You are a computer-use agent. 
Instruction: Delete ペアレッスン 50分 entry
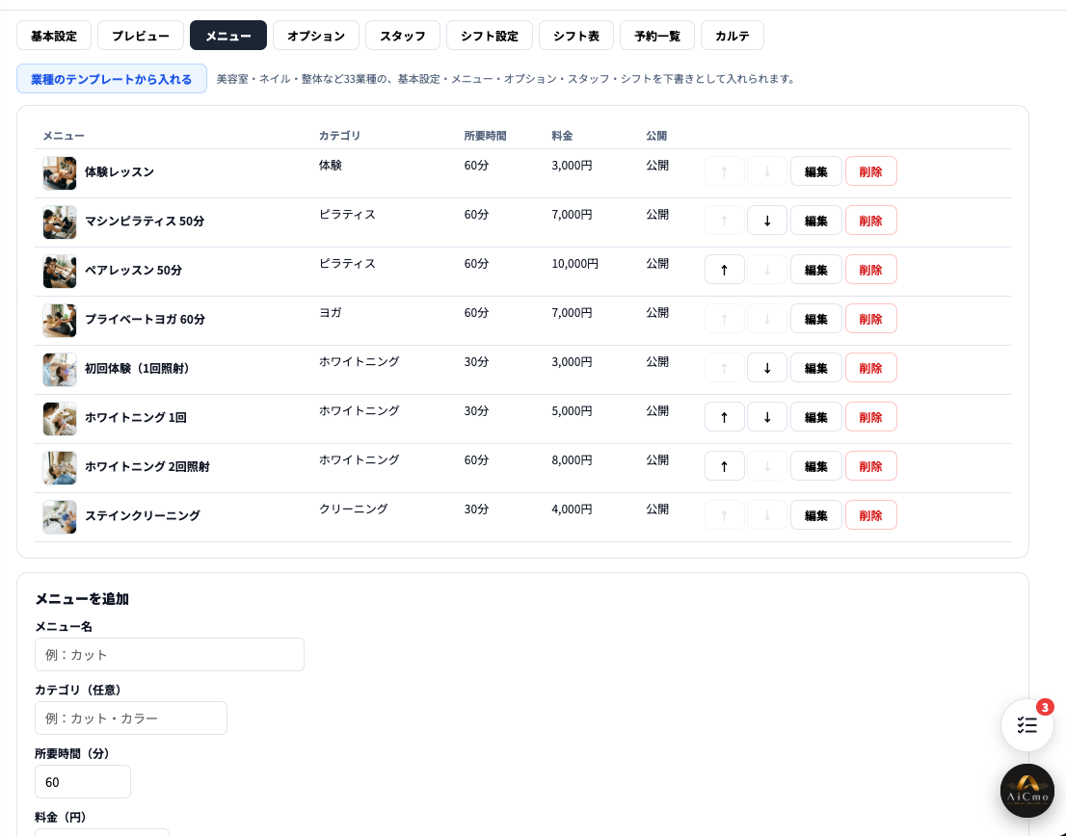[x=871, y=270]
